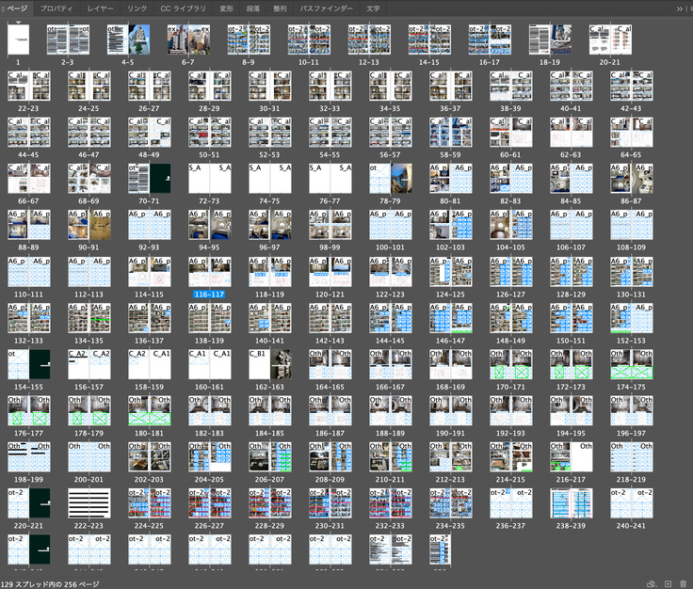Show the CC ライブラリ tab

click(x=184, y=8)
